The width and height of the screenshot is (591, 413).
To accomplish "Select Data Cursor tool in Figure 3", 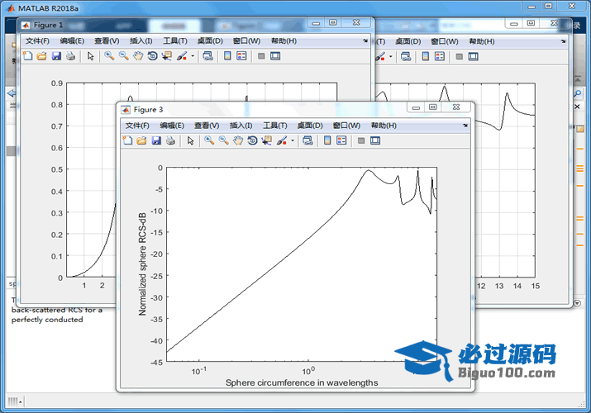I will pos(266,140).
